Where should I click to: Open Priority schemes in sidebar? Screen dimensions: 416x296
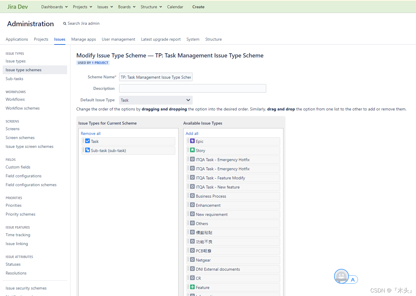pos(21,214)
